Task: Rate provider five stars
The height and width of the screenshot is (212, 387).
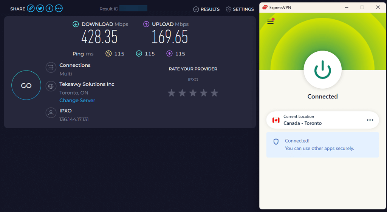Action: 215,93
